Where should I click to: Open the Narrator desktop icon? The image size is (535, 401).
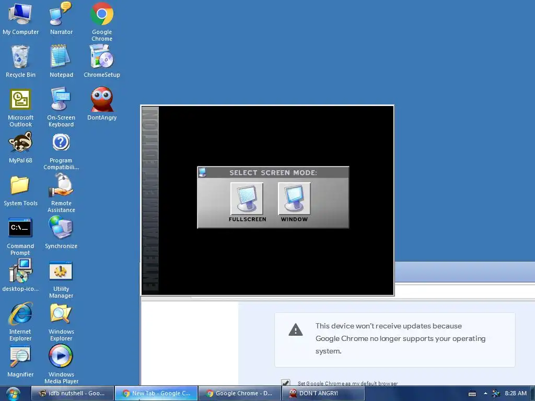(61, 18)
